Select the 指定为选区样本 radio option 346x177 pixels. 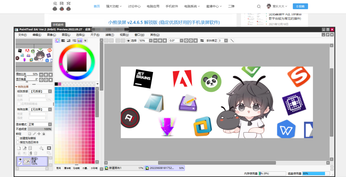[18, 142]
